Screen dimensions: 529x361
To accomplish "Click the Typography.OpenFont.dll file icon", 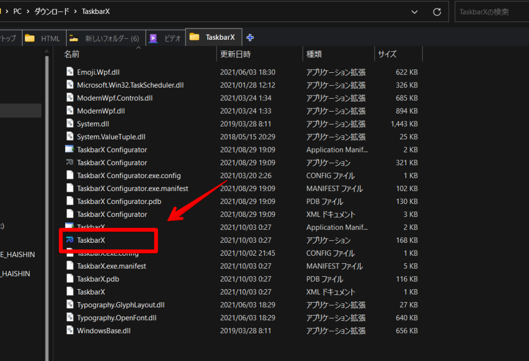I will coord(70,317).
